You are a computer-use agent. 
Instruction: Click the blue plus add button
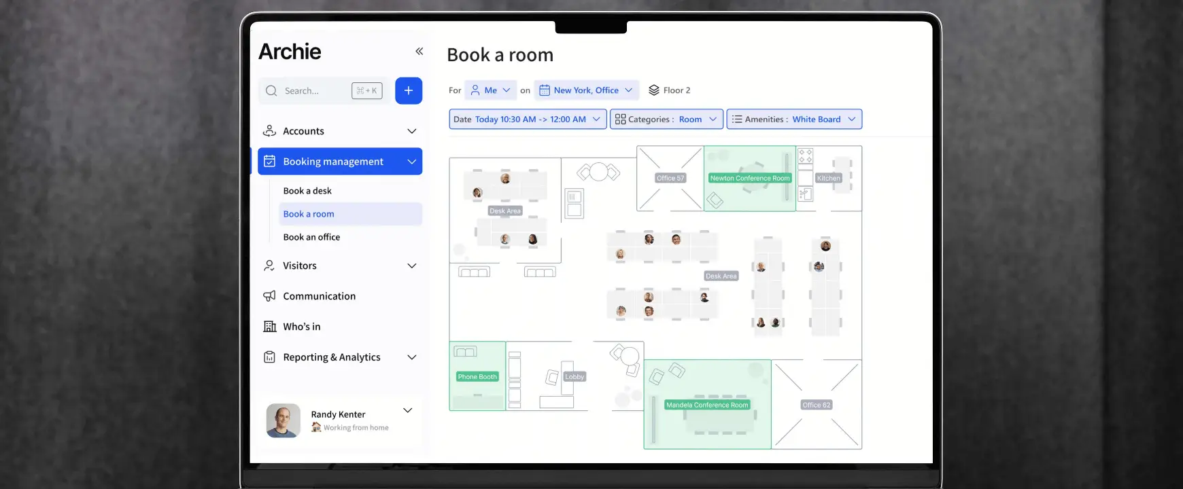409,90
